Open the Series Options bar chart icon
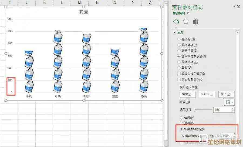Screen dimensions: 243x147 196,22
